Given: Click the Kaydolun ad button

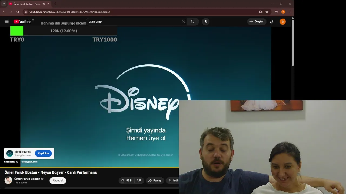Looking at the screenshot, I should coord(43,153).
